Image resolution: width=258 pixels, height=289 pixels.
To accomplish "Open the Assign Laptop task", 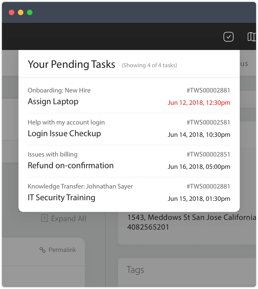I will point(53,102).
